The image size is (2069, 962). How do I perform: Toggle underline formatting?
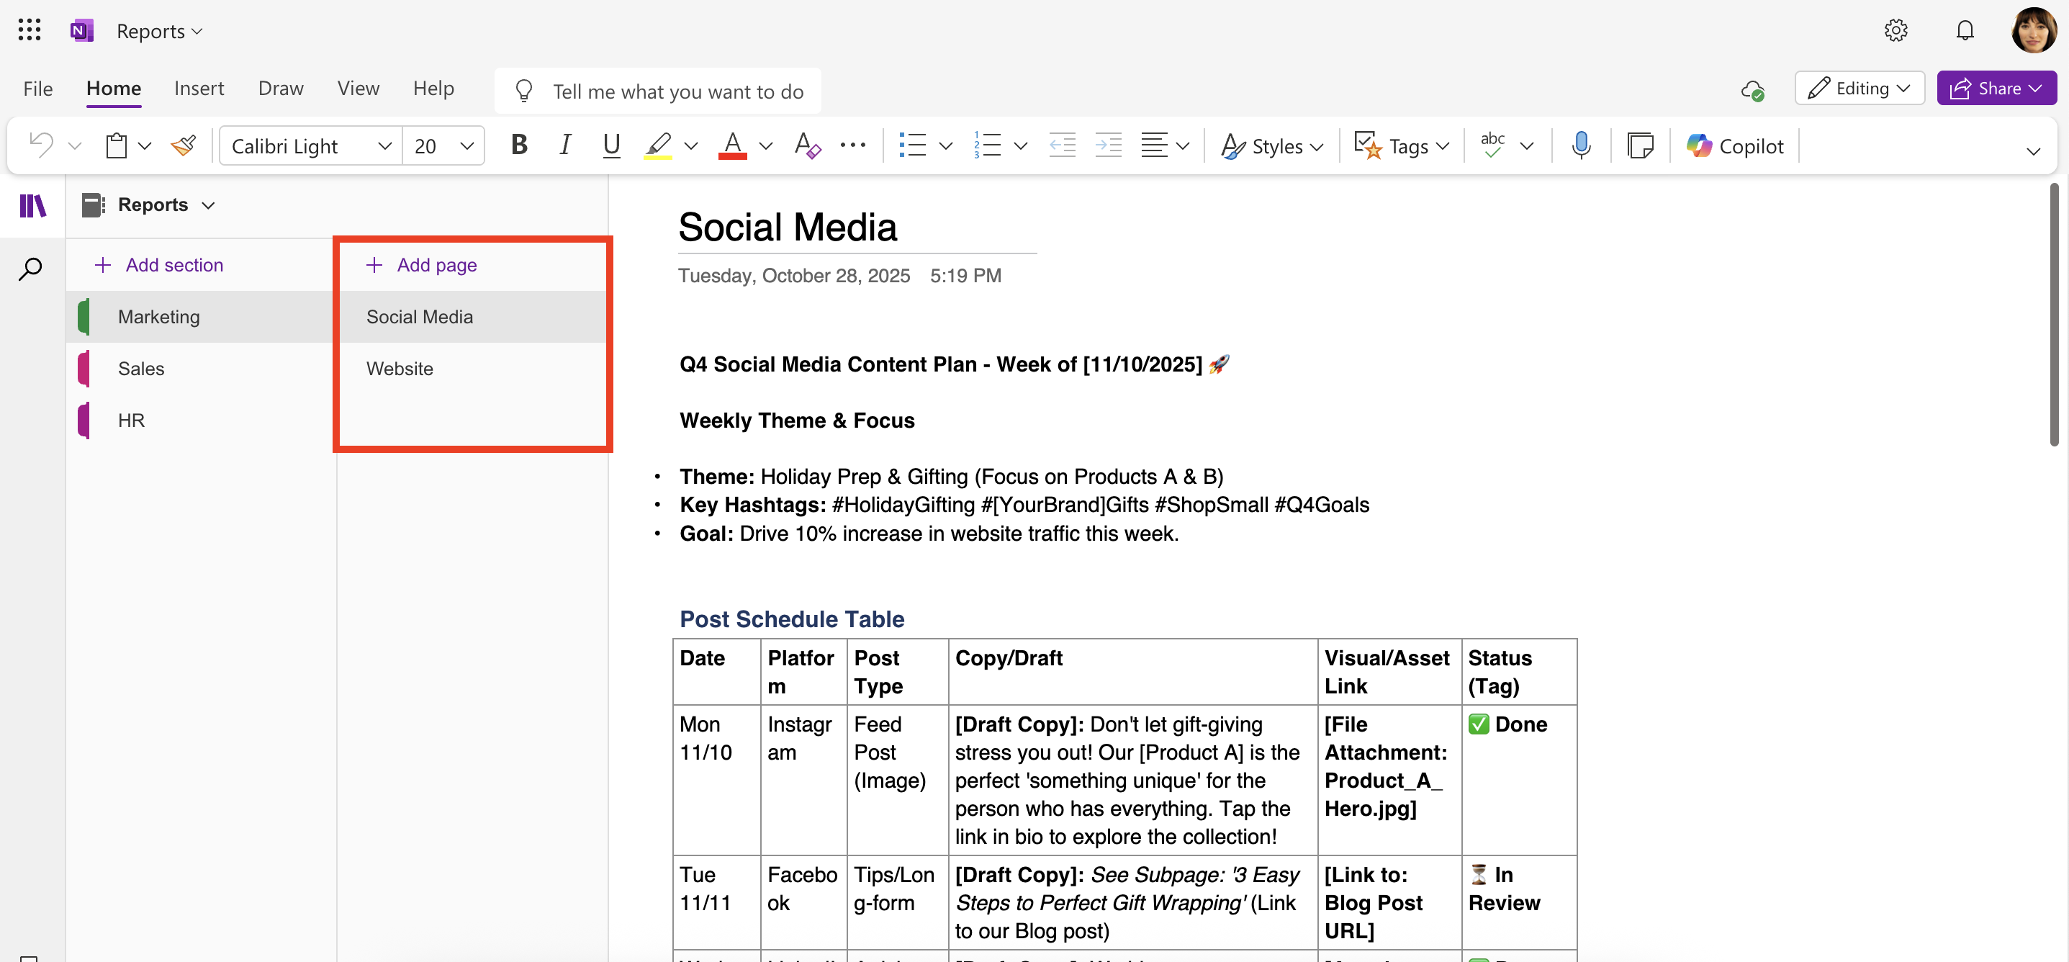[x=611, y=145]
